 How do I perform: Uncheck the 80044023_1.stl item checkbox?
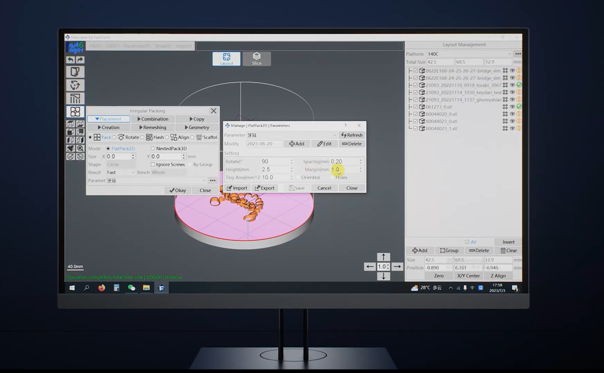tap(416, 128)
